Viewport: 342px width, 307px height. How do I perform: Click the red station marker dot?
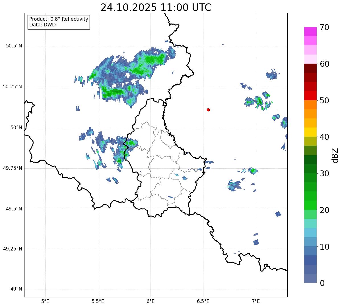click(x=208, y=110)
